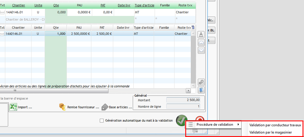Viewport: 304px width, 137px height.
Task: Click the PAU header in the lower grid
Action: [79, 28]
